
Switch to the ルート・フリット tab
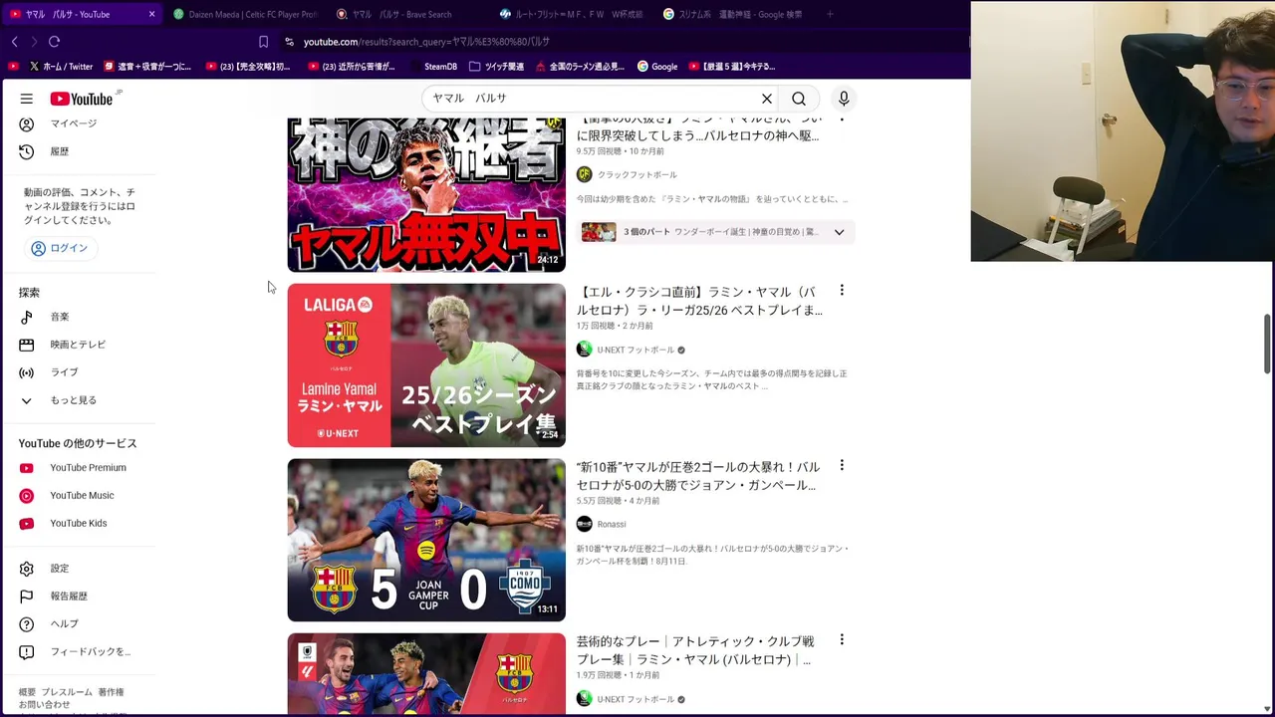(x=572, y=14)
